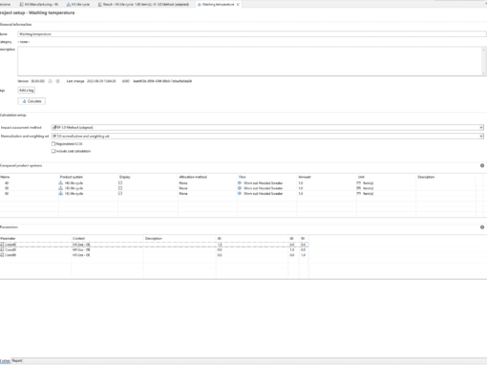Click the first parameter row's icon
This screenshot has height=365, width=487.
(x=2, y=245)
